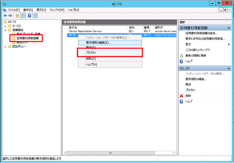Sort by 識別子 column header
The width and height of the screenshot is (234, 163).
click(165, 27)
